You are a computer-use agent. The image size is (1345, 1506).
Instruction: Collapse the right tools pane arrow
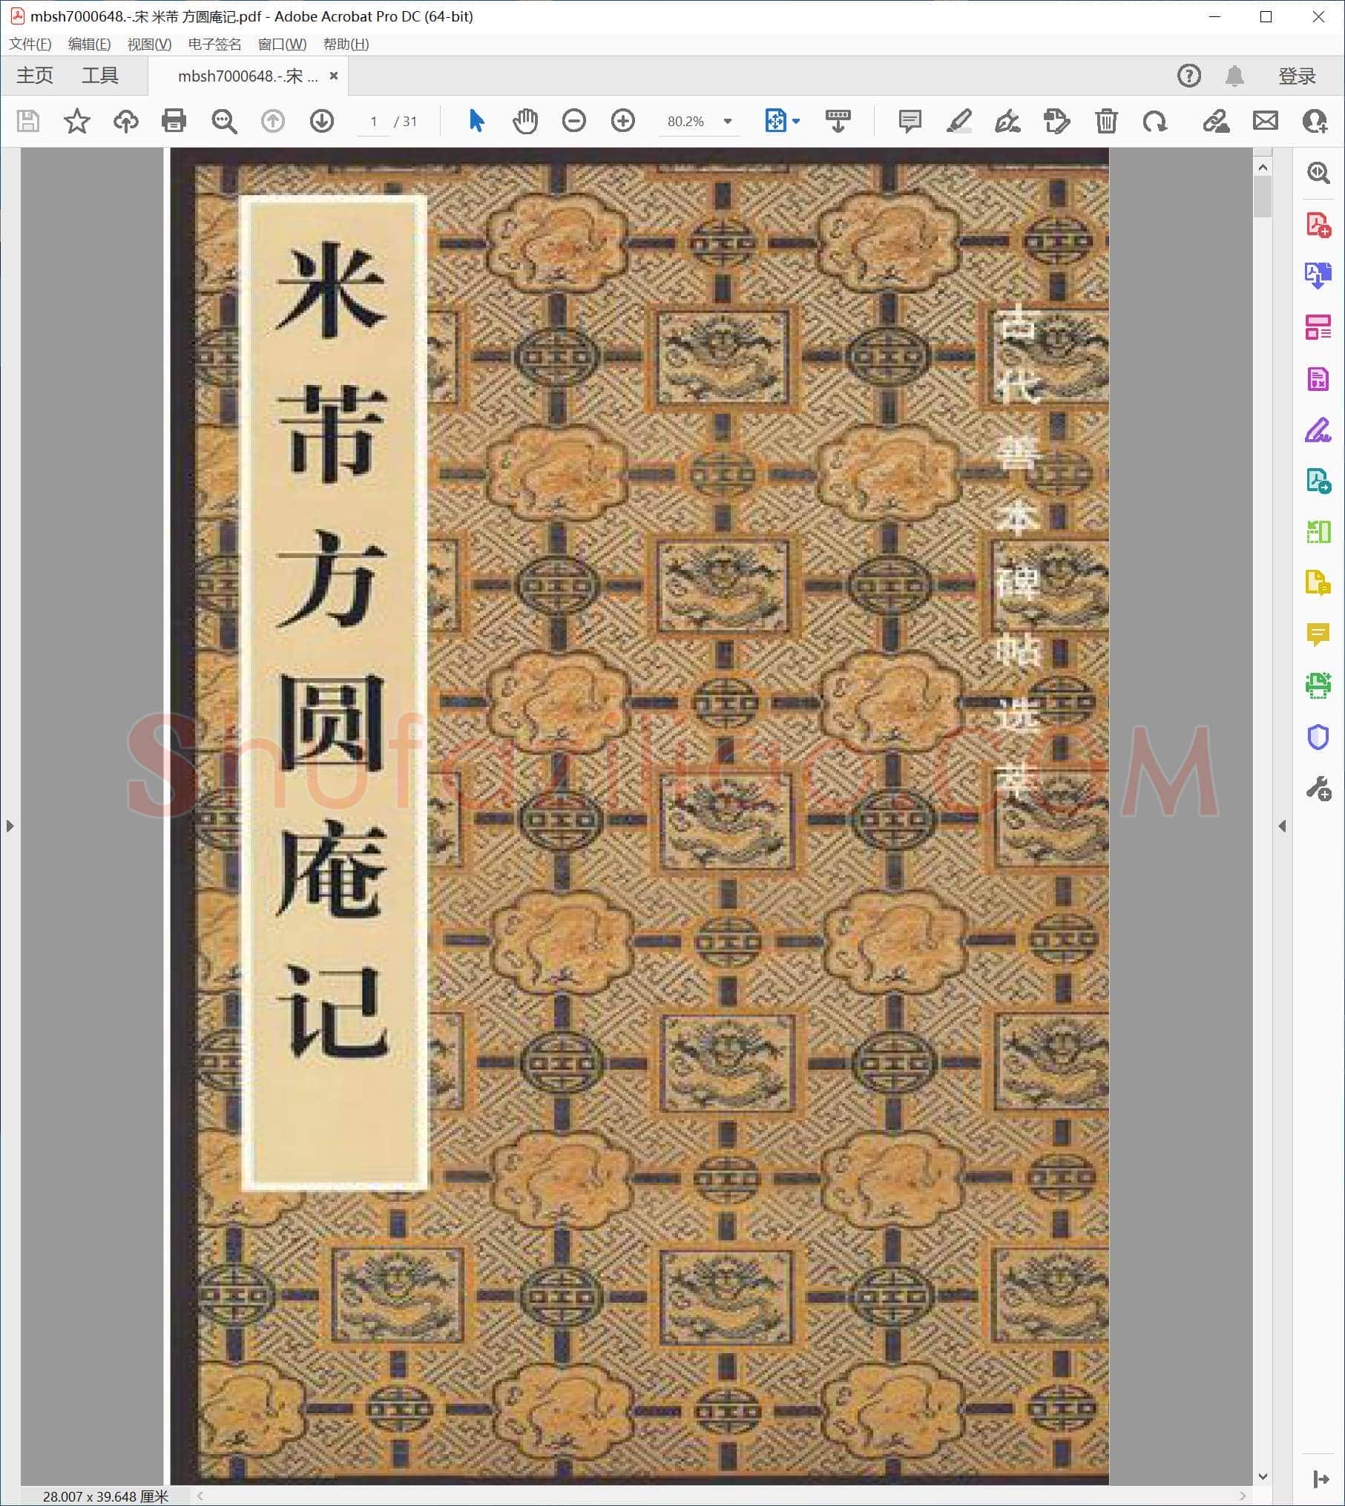pyautogui.click(x=1282, y=826)
